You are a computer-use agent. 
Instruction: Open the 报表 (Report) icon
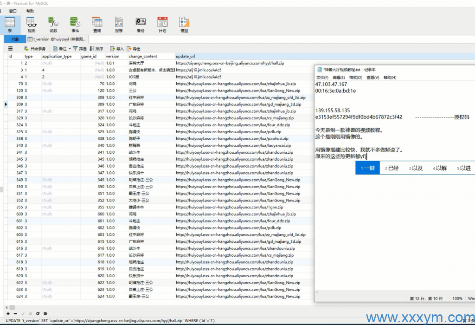(119, 24)
